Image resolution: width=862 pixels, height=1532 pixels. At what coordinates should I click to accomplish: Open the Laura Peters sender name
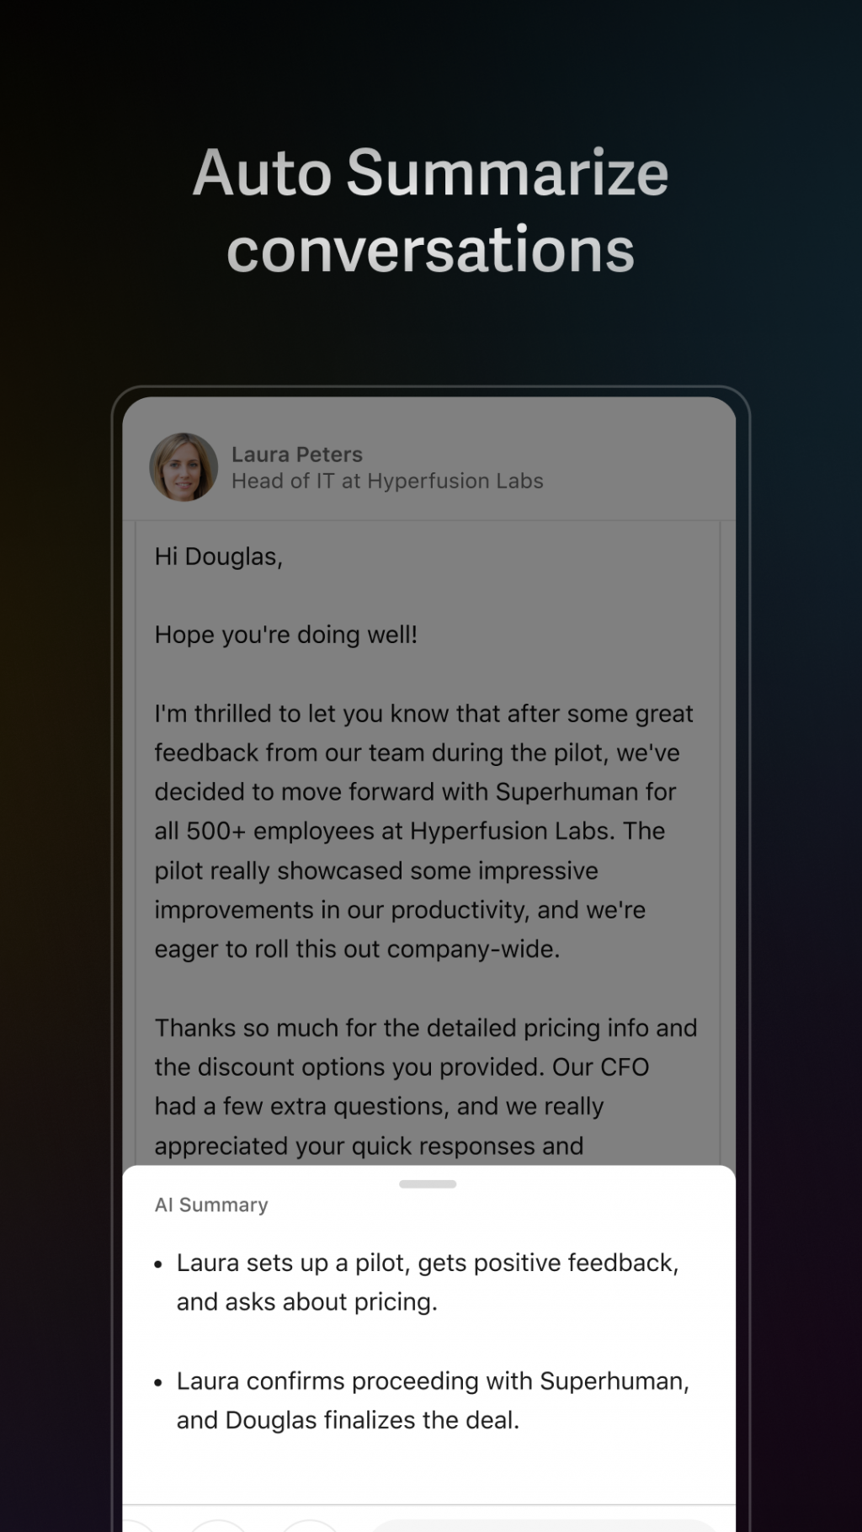(x=297, y=455)
